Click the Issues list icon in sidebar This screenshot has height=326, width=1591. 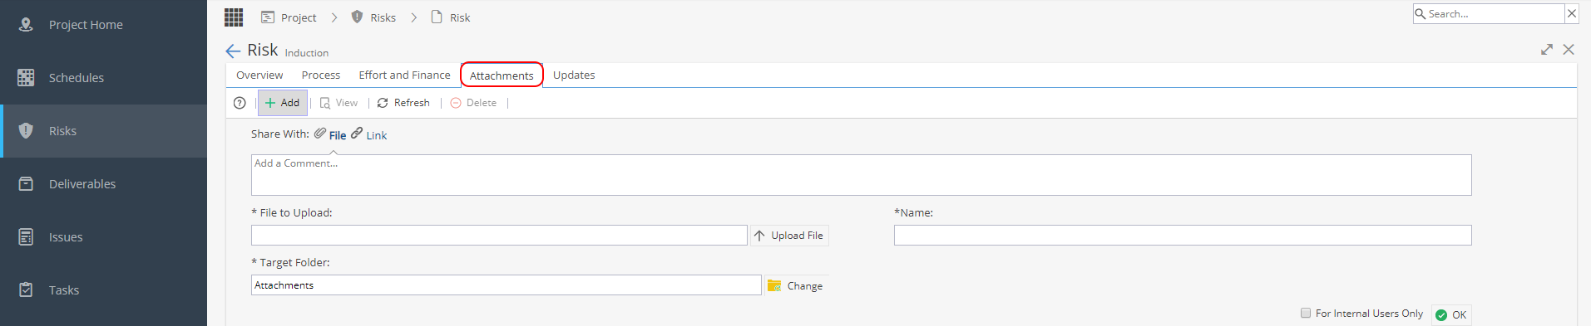pyautogui.click(x=26, y=237)
